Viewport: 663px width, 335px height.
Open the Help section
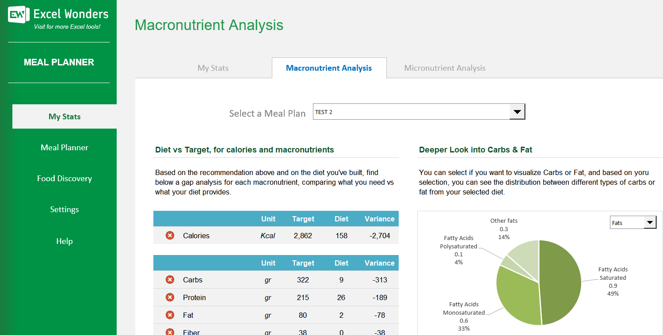pyautogui.click(x=64, y=241)
